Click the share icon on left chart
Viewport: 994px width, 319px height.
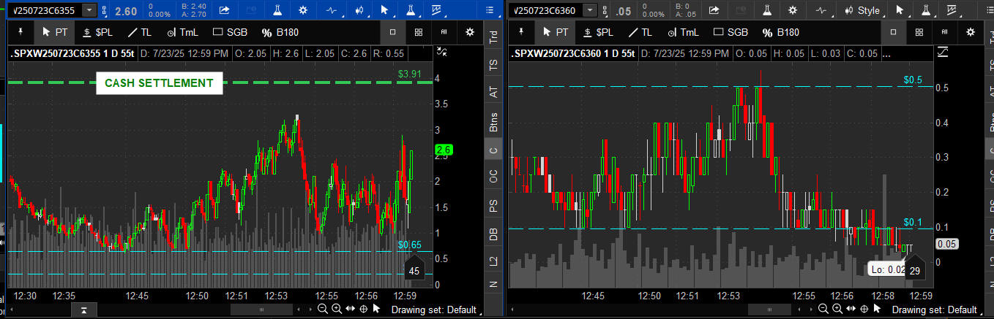(224, 10)
